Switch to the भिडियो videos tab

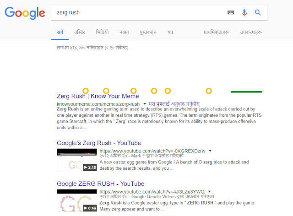(102, 32)
